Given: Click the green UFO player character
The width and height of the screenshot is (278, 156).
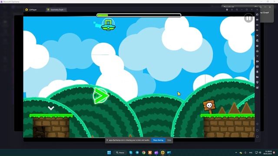Looking at the screenshot, I should point(108,25).
